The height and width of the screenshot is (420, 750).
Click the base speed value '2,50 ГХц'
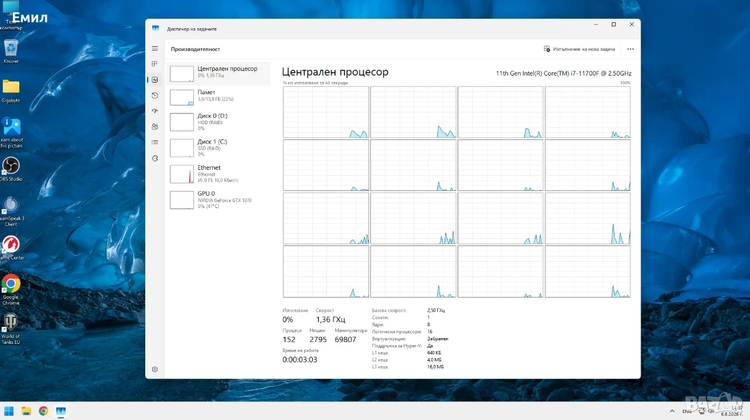(436, 310)
